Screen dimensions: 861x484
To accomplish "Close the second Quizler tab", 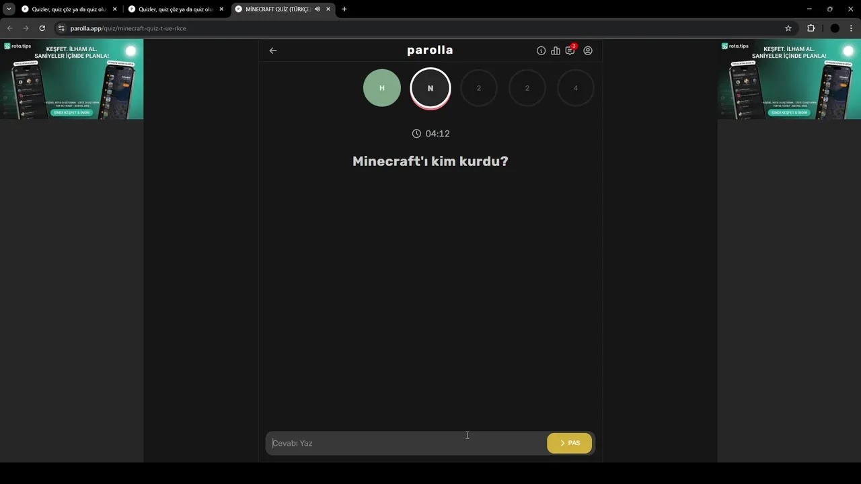I will click(221, 9).
